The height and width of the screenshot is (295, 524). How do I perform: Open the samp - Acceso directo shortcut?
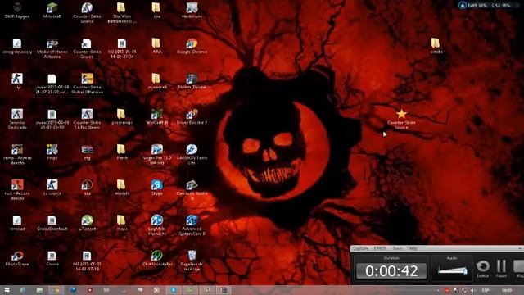tap(17, 154)
